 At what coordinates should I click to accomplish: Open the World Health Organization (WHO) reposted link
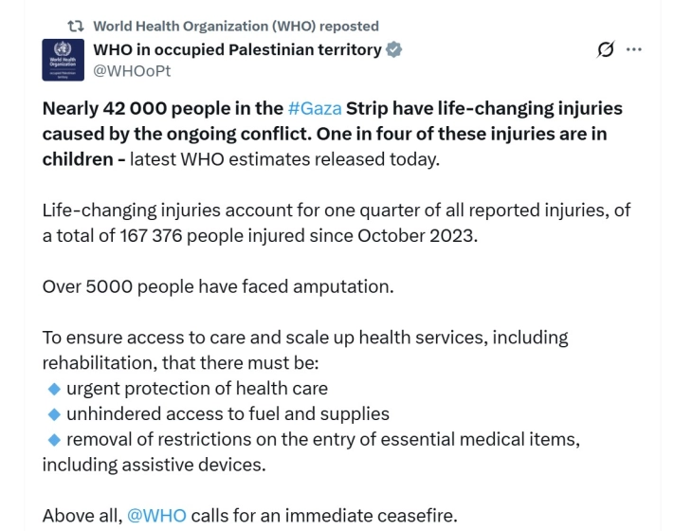(235, 27)
